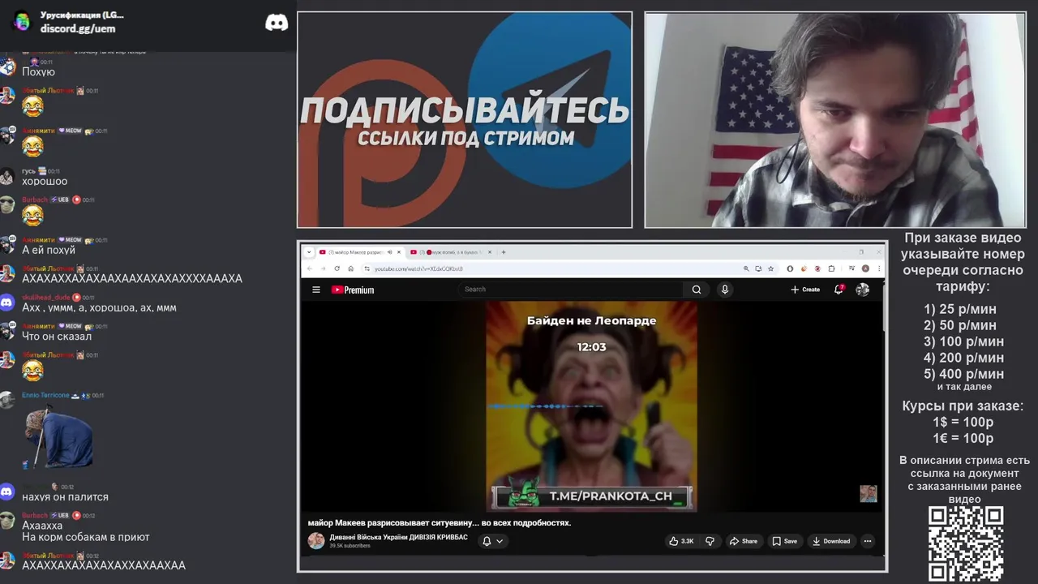The width and height of the screenshot is (1038, 584).
Task: Click message 'Ахх , уммм, а, хорошоа'
Action: 99,308
